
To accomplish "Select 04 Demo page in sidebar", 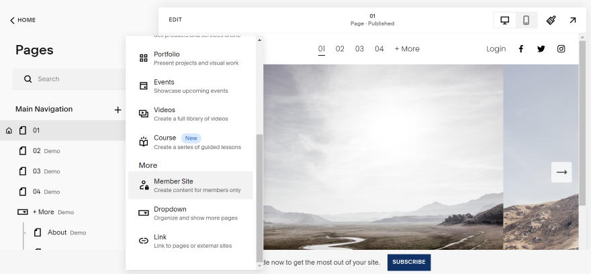I will (x=63, y=191).
